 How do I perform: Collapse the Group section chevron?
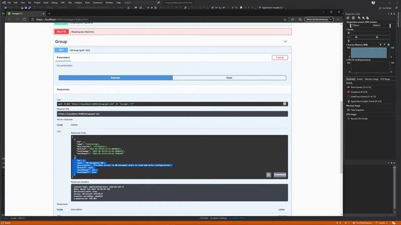point(285,41)
